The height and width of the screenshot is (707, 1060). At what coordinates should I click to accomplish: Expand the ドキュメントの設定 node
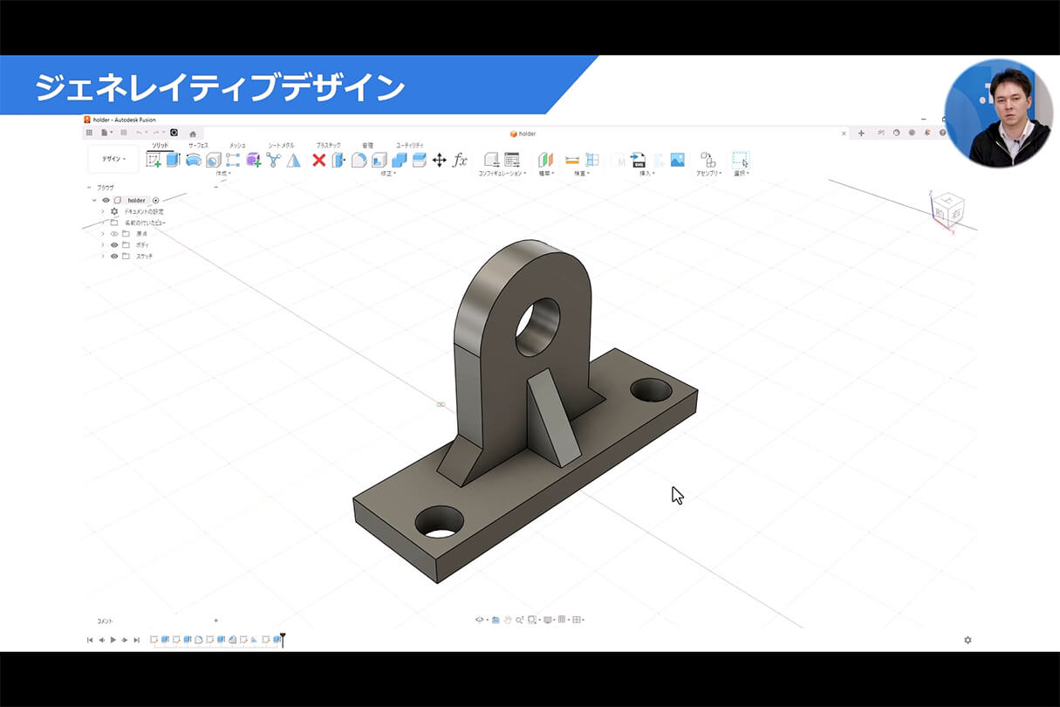[103, 211]
